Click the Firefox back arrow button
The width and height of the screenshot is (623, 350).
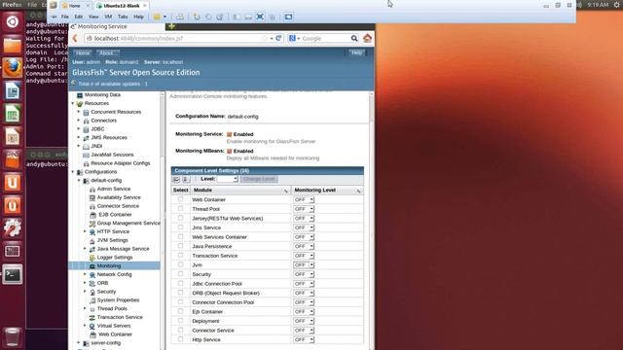tap(75, 39)
